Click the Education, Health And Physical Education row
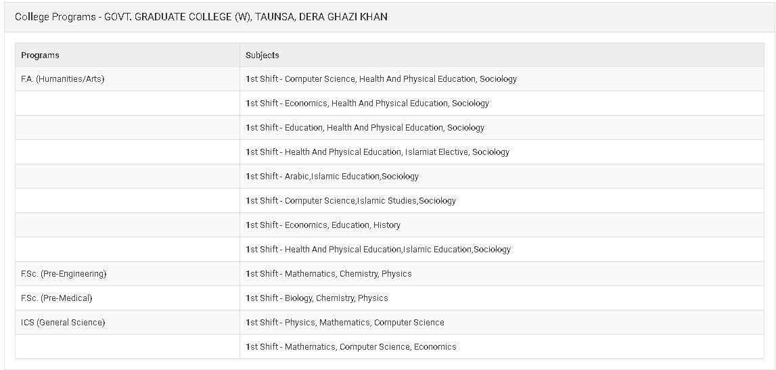776x370 pixels. (x=365, y=128)
